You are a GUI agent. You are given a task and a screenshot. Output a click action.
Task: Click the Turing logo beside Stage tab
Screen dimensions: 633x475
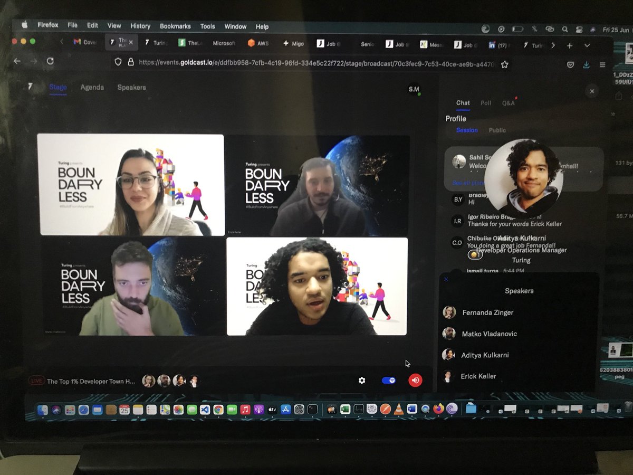pyautogui.click(x=31, y=86)
